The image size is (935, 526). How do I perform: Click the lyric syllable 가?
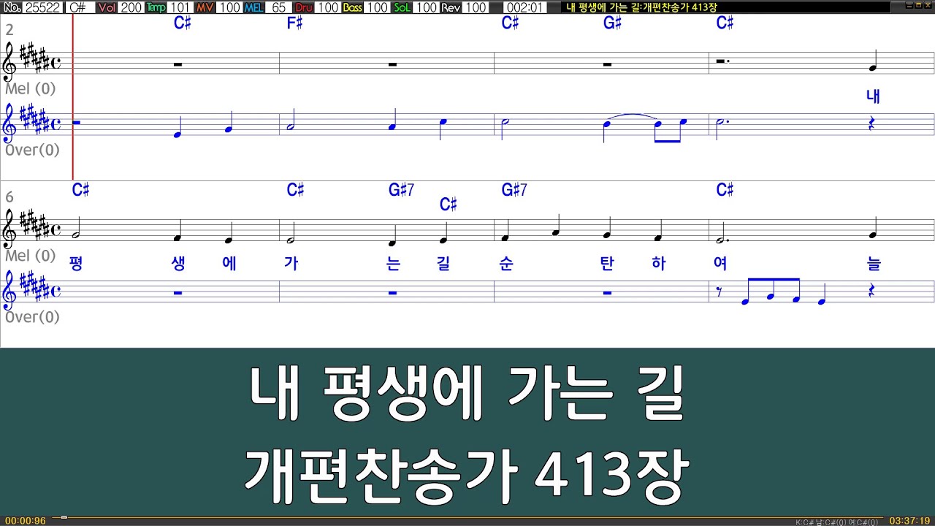coord(291,264)
